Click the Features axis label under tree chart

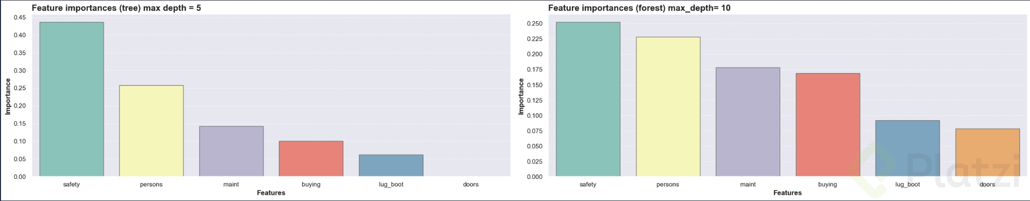pos(271,193)
